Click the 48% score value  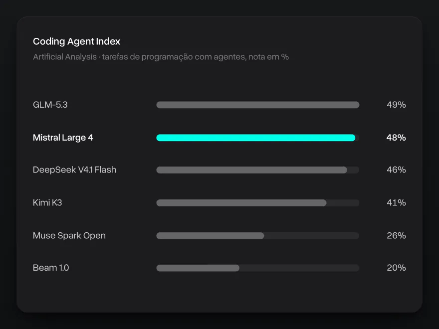pos(396,138)
